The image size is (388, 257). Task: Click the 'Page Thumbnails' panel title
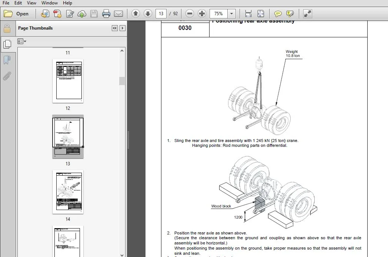tap(36, 28)
